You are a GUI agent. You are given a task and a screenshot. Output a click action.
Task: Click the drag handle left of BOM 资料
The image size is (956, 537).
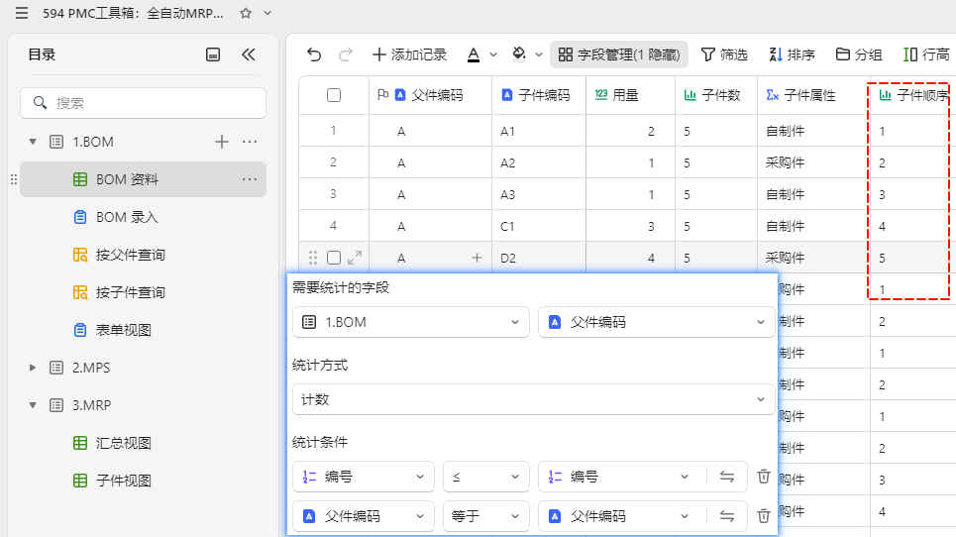click(14, 179)
